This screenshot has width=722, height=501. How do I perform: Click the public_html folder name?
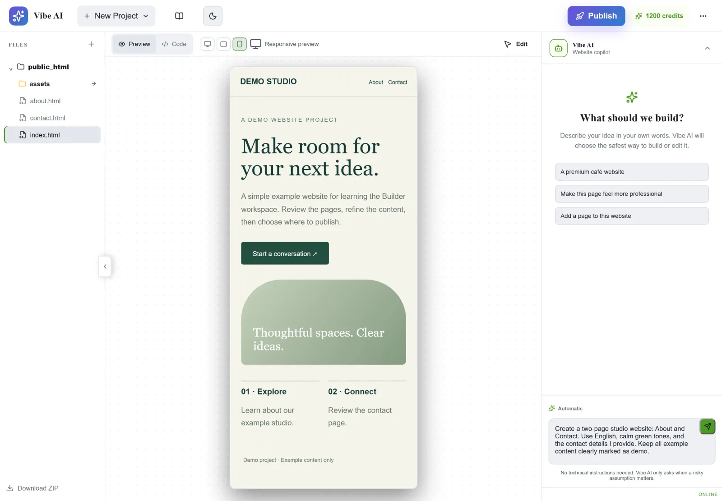tap(48, 67)
